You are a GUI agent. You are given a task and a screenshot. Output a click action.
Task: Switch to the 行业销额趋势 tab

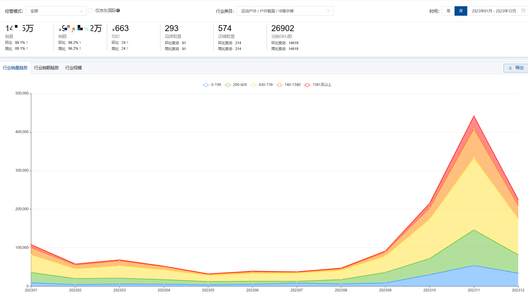click(x=46, y=68)
